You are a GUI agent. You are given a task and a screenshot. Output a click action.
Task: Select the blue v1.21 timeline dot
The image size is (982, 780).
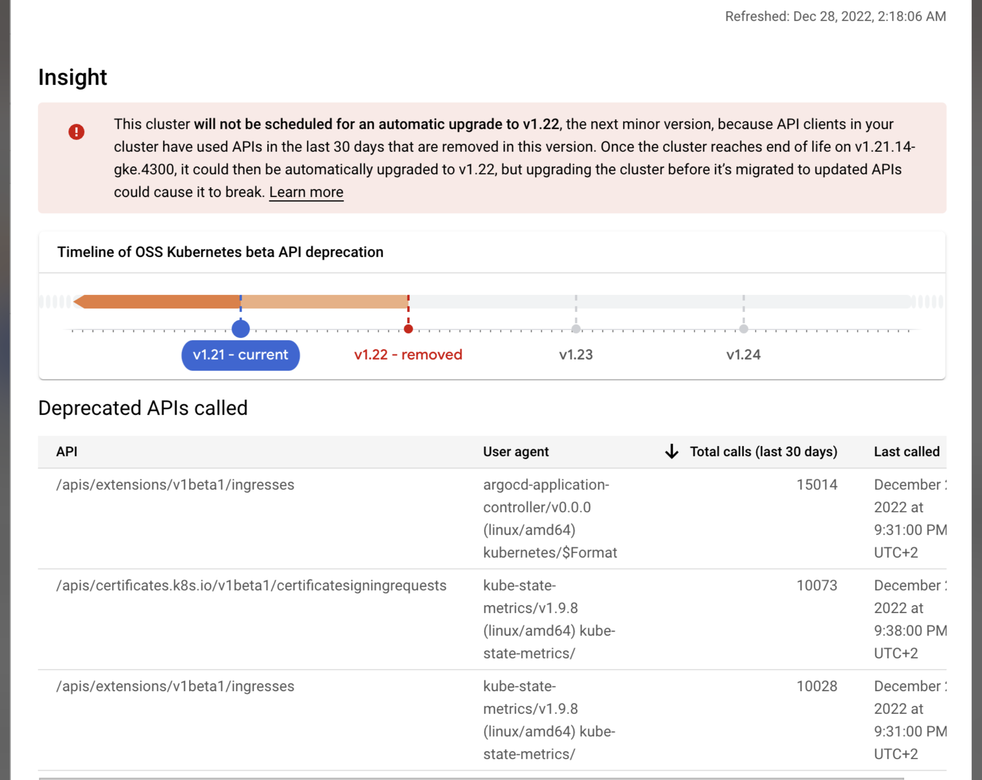241,328
